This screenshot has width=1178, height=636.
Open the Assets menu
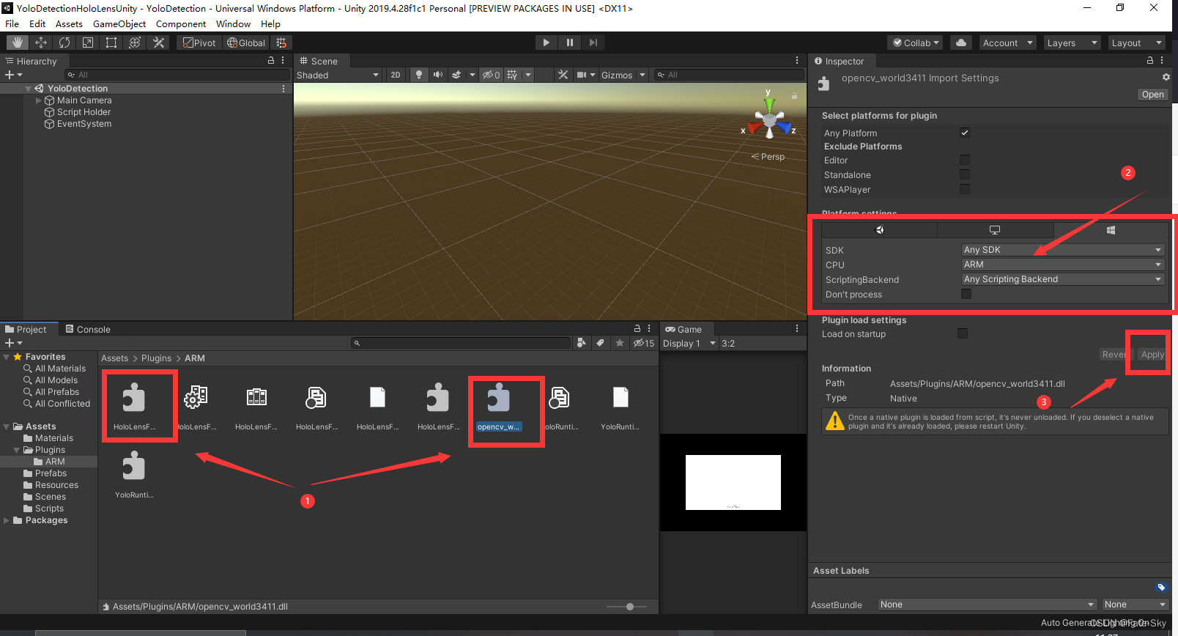pyautogui.click(x=69, y=23)
